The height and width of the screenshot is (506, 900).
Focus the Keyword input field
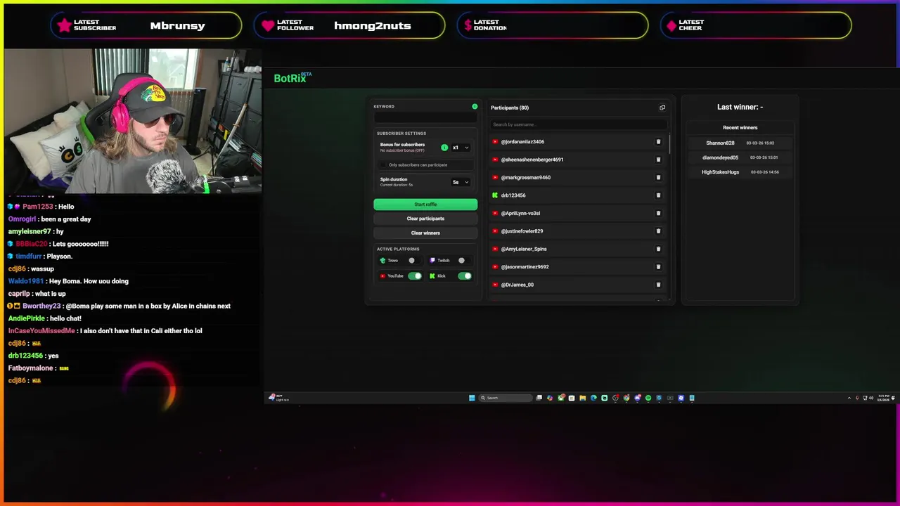click(x=425, y=117)
